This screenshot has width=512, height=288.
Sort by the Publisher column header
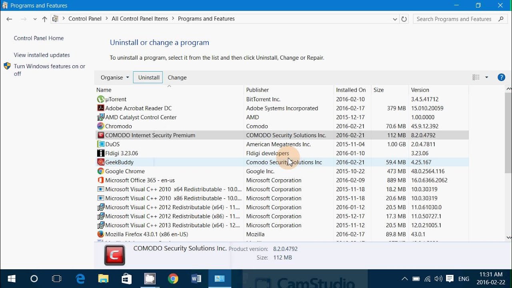289,90
